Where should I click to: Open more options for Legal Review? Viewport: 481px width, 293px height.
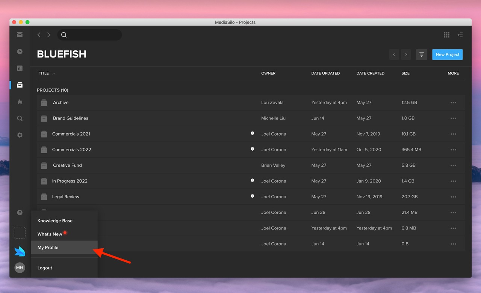[453, 197]
